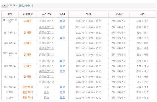Select the 남자일반부 category cell

pyautogui.click(x=10, y=43)
